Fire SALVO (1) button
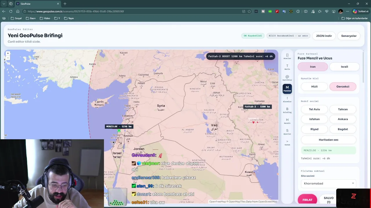The height and width of the screenshot is (208, 371). point(328,200)
